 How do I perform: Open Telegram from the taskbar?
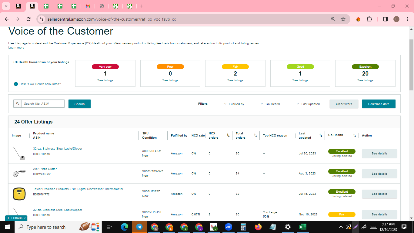click(139, 227)
